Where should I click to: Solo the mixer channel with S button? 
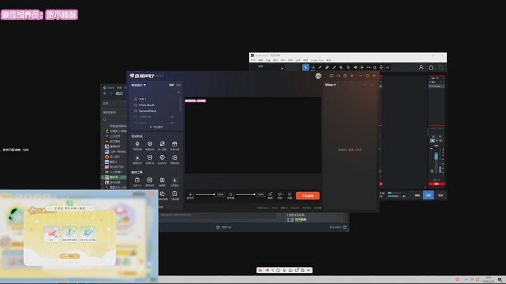pyautogui.click(x=440, y=136)
